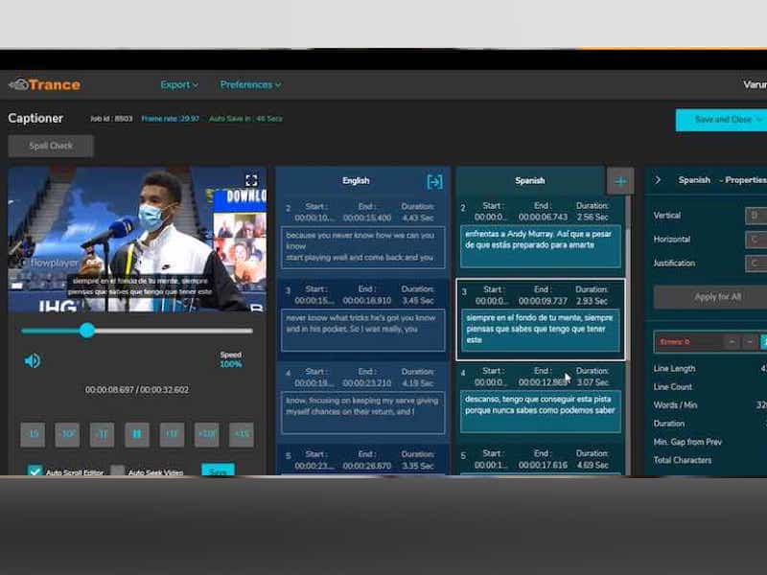Jump forward 10 seconds in the video
Viewport: 767px width, 575px height.
click(206, 434)
